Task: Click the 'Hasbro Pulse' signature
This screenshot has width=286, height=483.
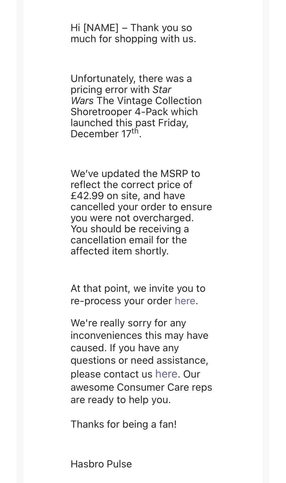Action: click(101, 464)
